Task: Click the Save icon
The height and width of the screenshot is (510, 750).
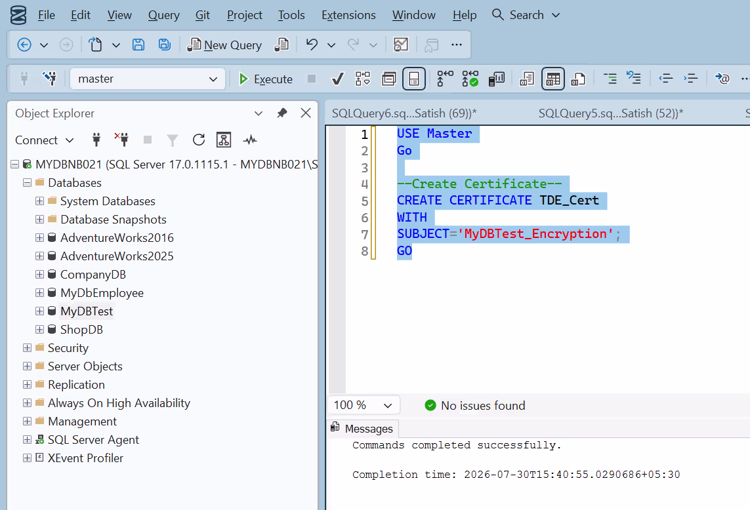Action: (x=138, y=45)
